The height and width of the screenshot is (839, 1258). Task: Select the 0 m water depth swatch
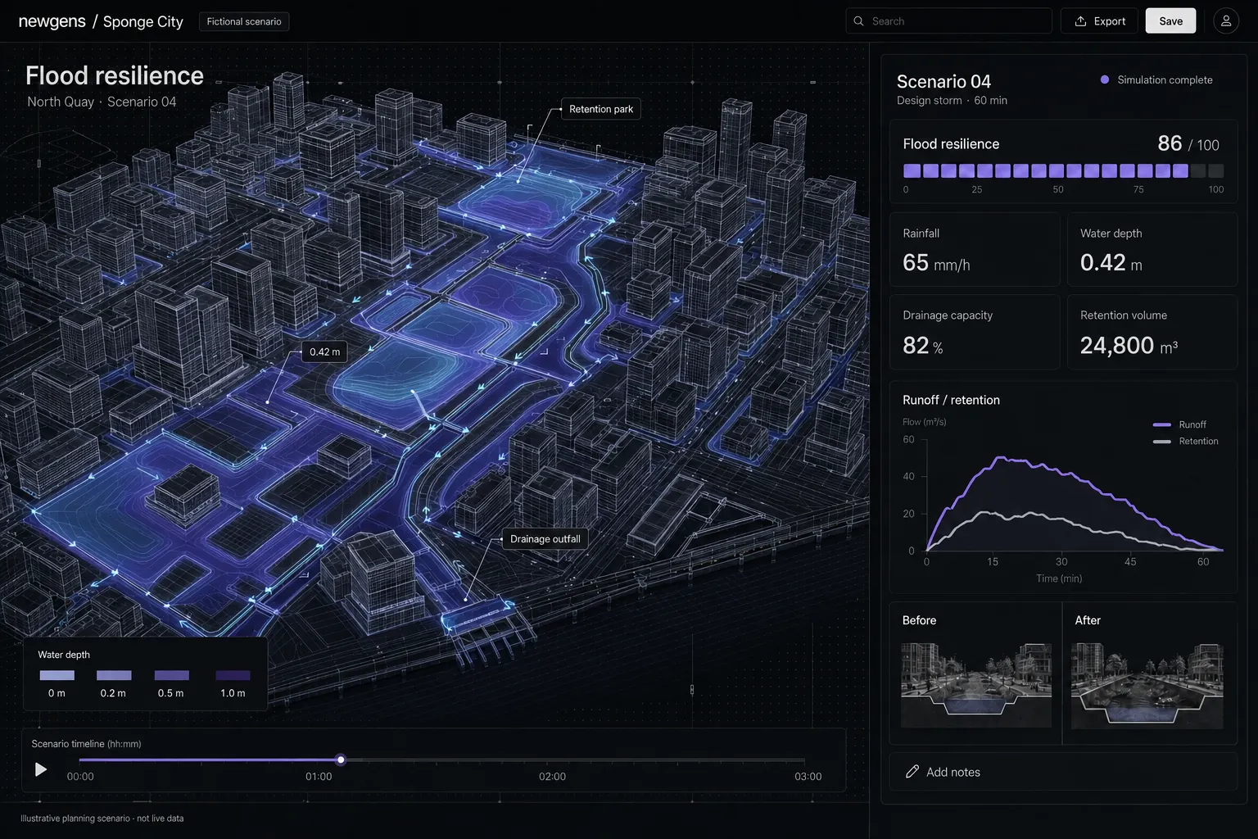[x=57, y=675]
